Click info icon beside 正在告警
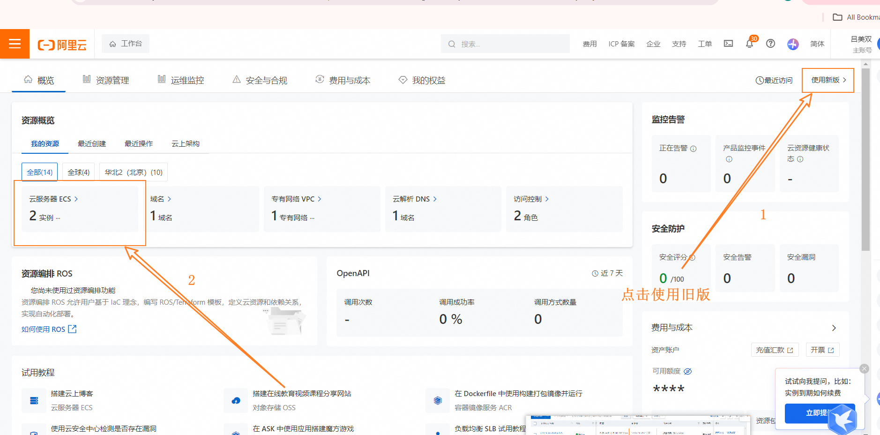The width and height of the screenshot is (880, 435). point(694,149)
